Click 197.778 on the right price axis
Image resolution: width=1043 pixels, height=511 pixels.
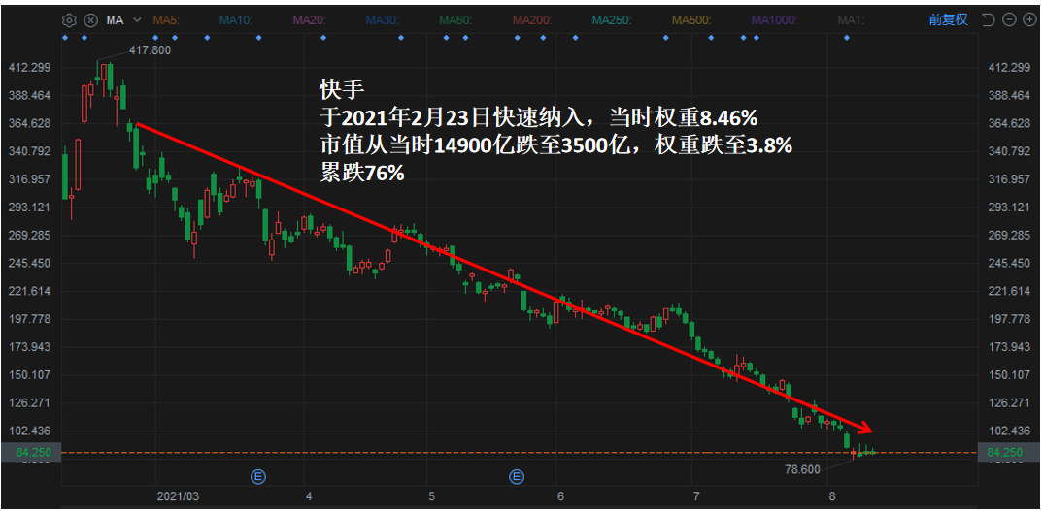[x=1010, y=319]
